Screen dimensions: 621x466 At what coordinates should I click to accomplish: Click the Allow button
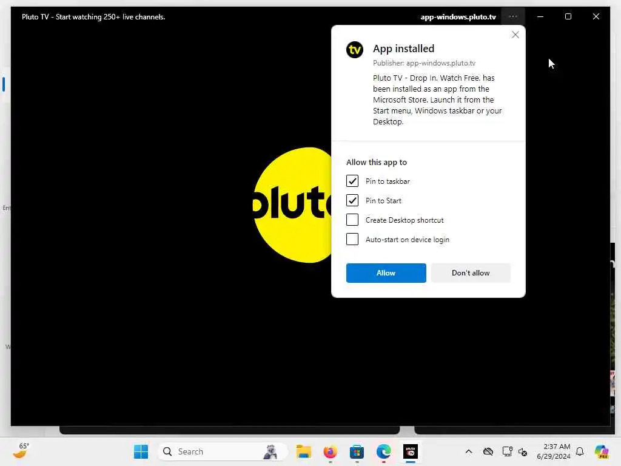click(x=386, y=273)
